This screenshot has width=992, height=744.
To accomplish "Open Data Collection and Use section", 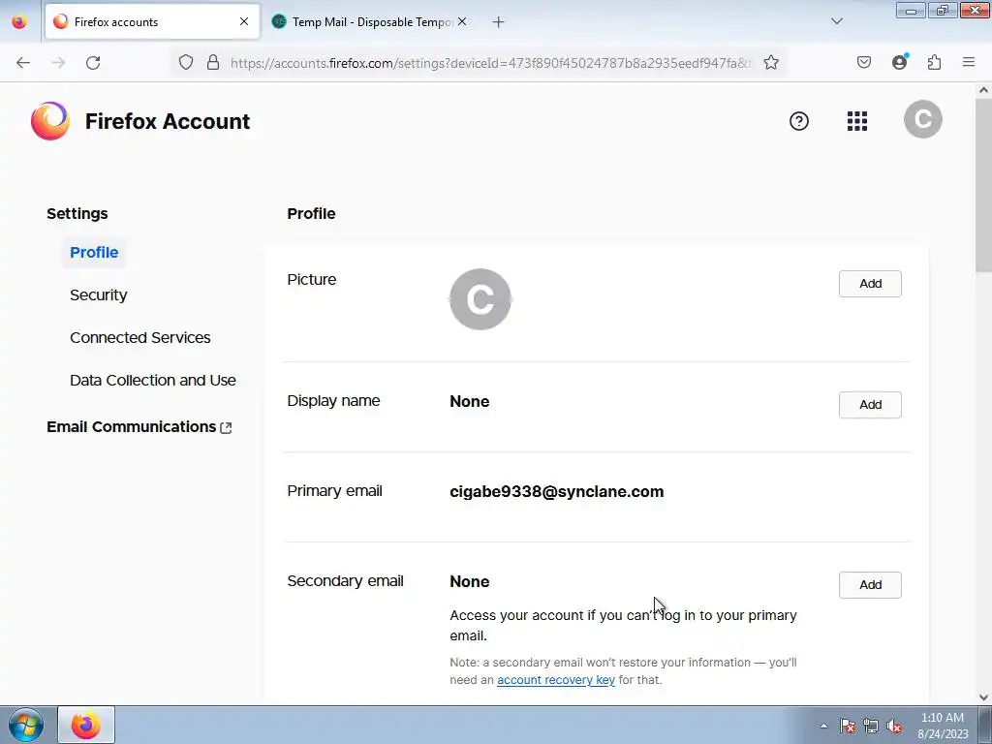I will [x=152, y=380].
